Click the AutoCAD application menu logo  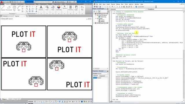[x=2, y=2]
